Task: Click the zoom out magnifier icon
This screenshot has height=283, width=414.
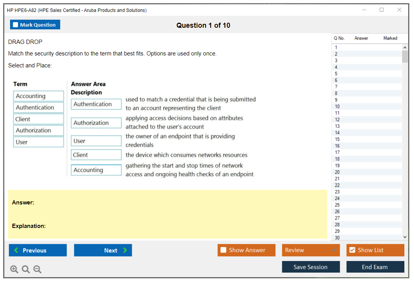Action: (x=37, y=270)
